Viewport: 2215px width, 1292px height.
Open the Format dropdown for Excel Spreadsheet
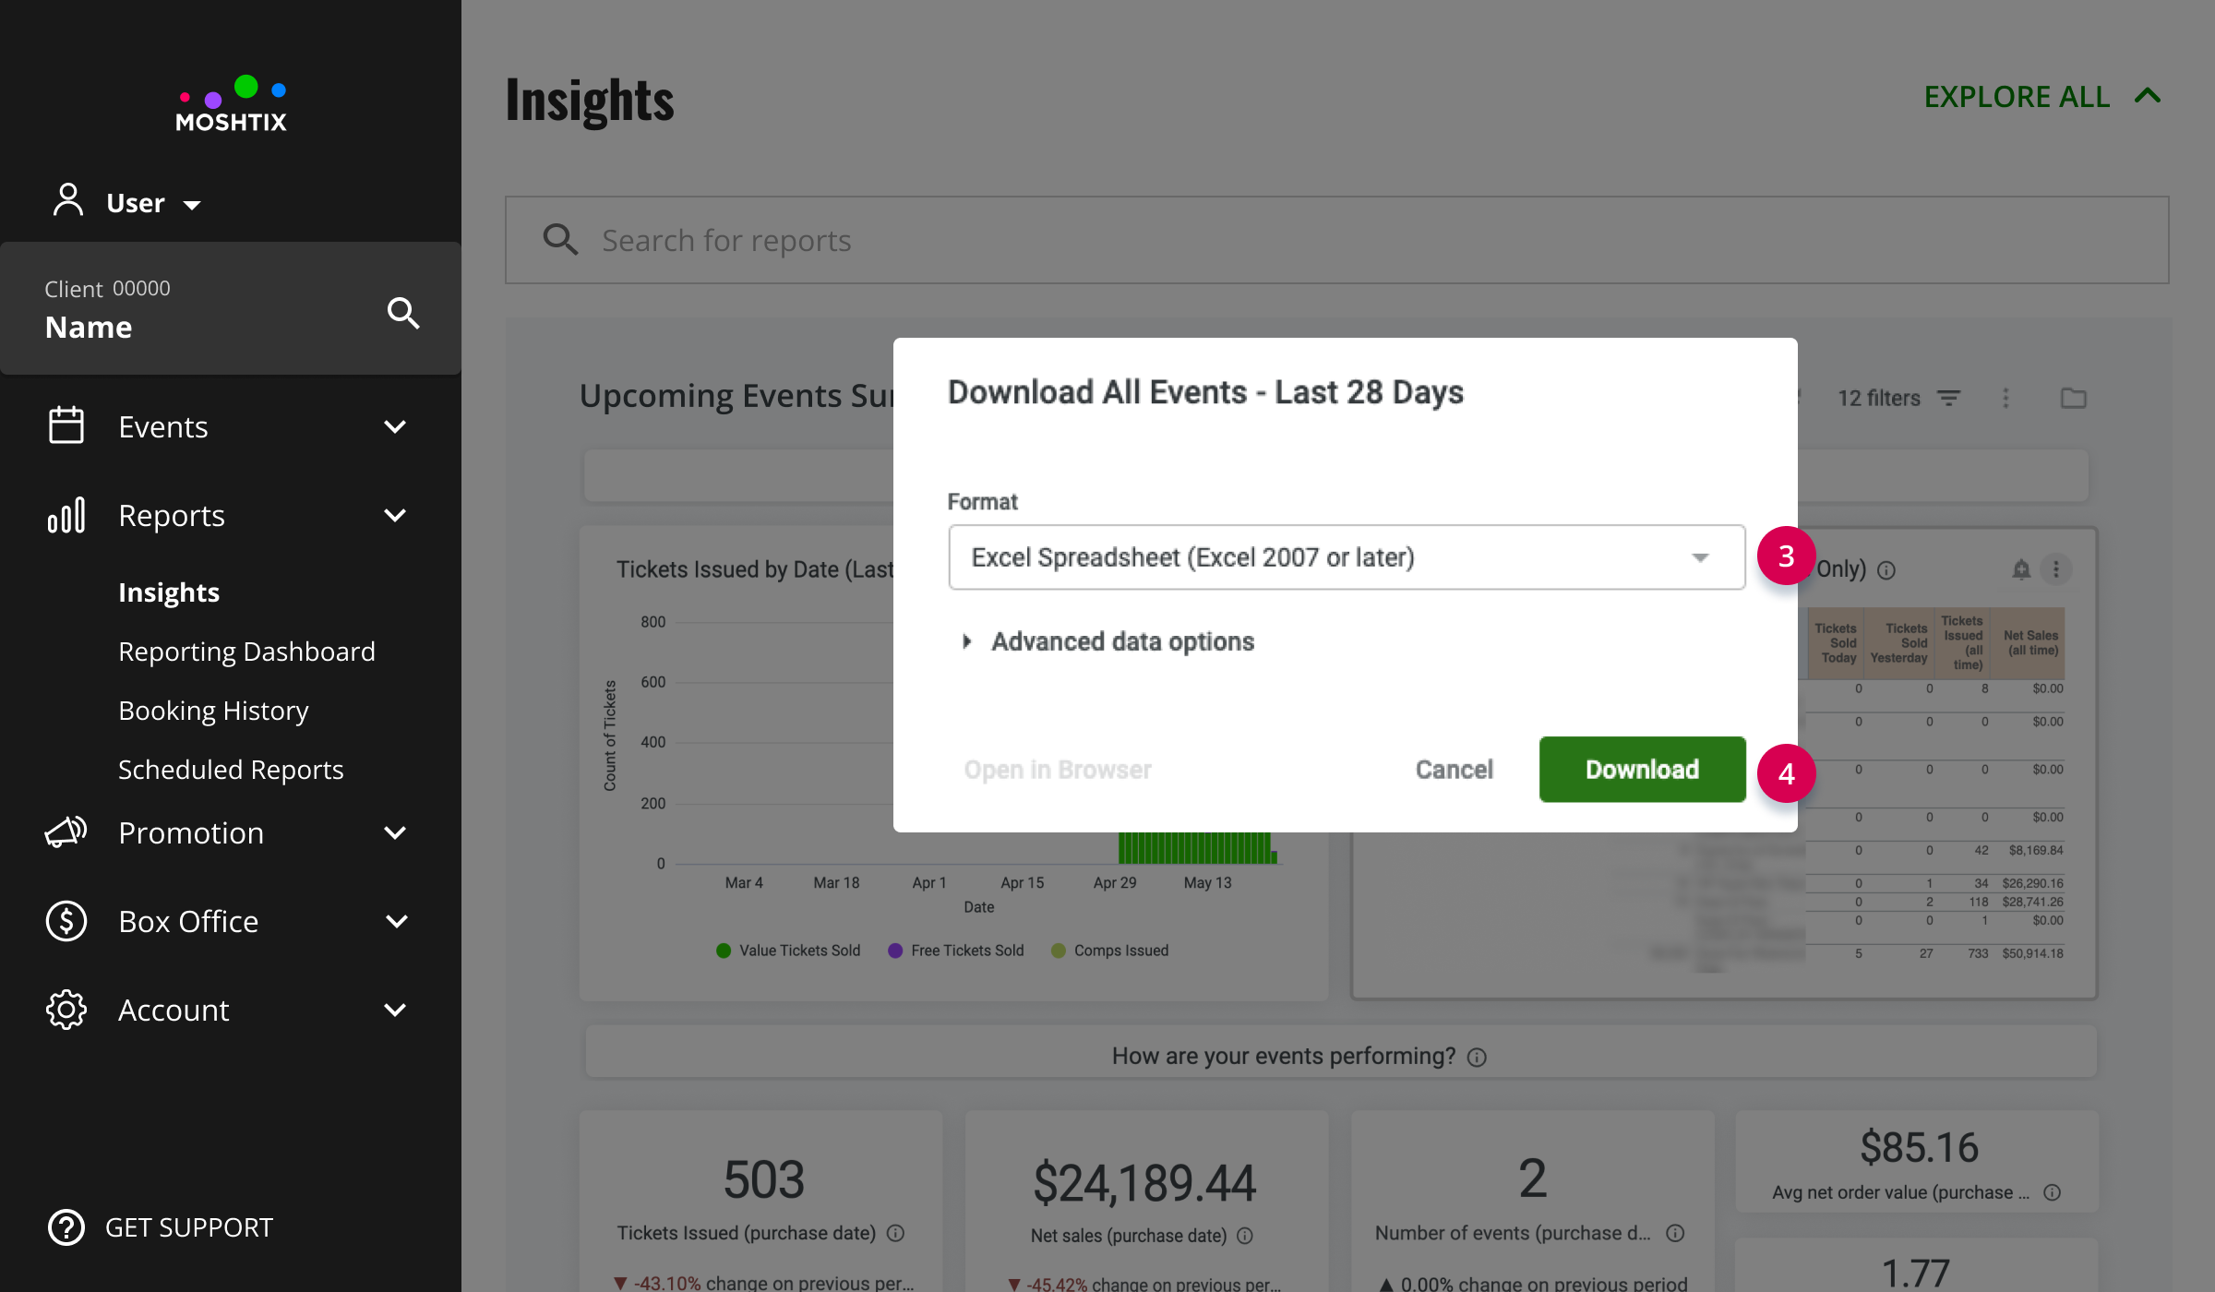[x=1347, y=557]
